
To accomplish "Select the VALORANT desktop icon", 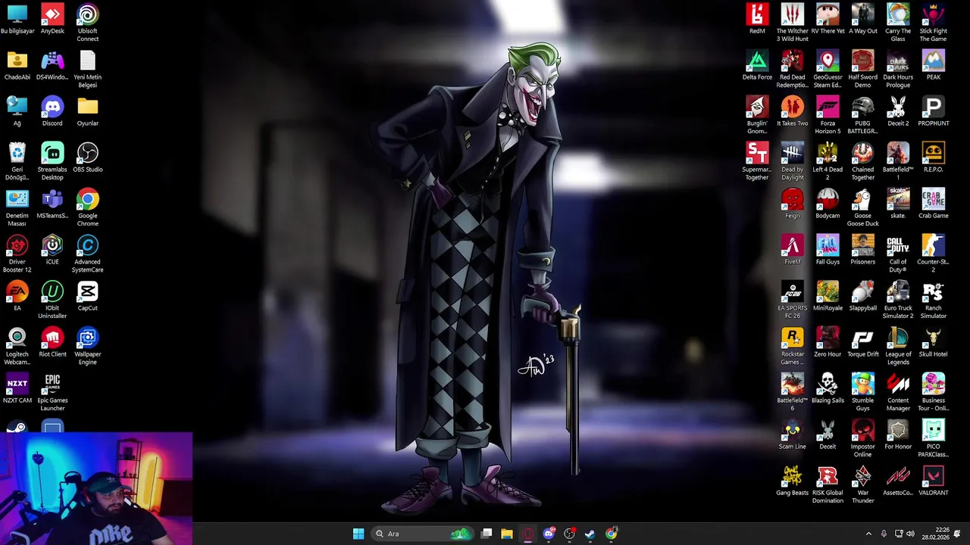I will 933,481.
